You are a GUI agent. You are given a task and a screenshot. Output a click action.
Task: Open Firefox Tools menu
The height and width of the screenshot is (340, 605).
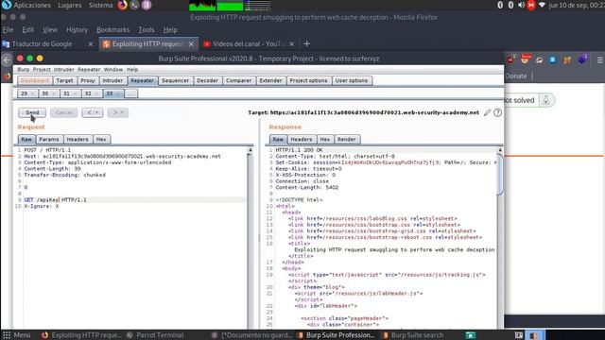click(147, 29)
